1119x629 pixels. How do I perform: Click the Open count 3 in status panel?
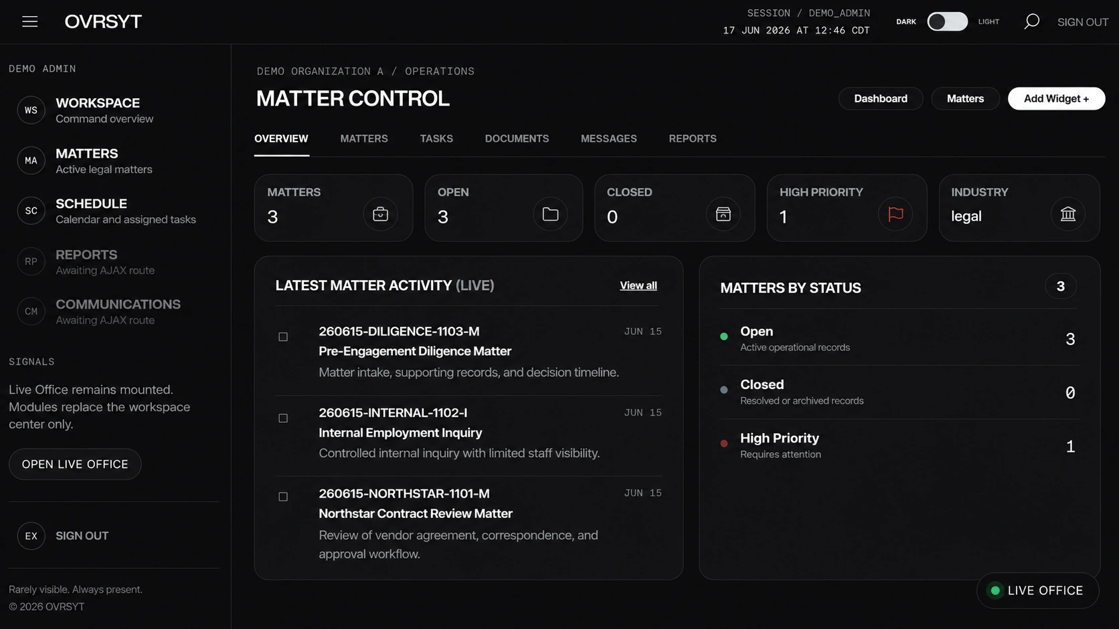click(1070, 340)
